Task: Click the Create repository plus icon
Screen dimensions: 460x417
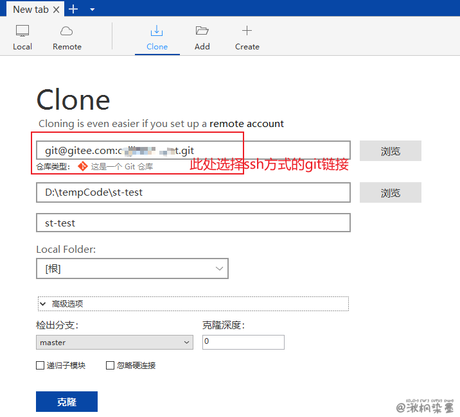Action: (247, 37)
